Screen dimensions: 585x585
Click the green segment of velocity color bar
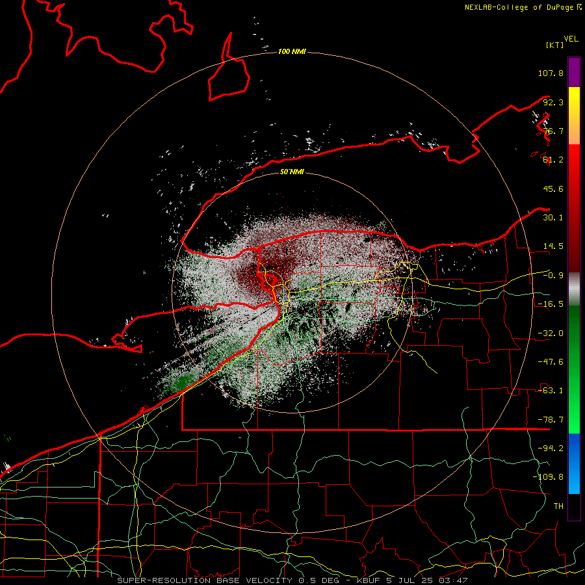point(574,369)
